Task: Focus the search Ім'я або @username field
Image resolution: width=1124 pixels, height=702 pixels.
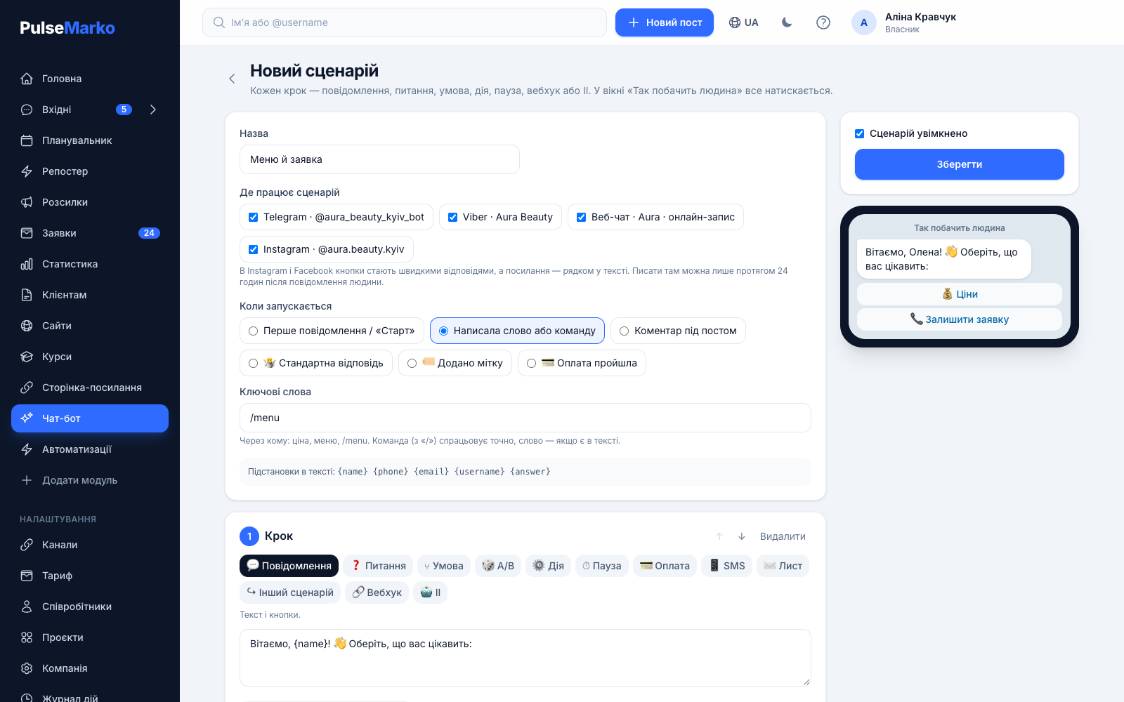Action: 405,22
